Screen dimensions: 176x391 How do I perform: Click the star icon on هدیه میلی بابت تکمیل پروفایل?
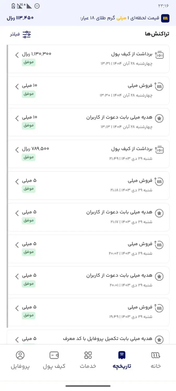(x=160, y=339)
